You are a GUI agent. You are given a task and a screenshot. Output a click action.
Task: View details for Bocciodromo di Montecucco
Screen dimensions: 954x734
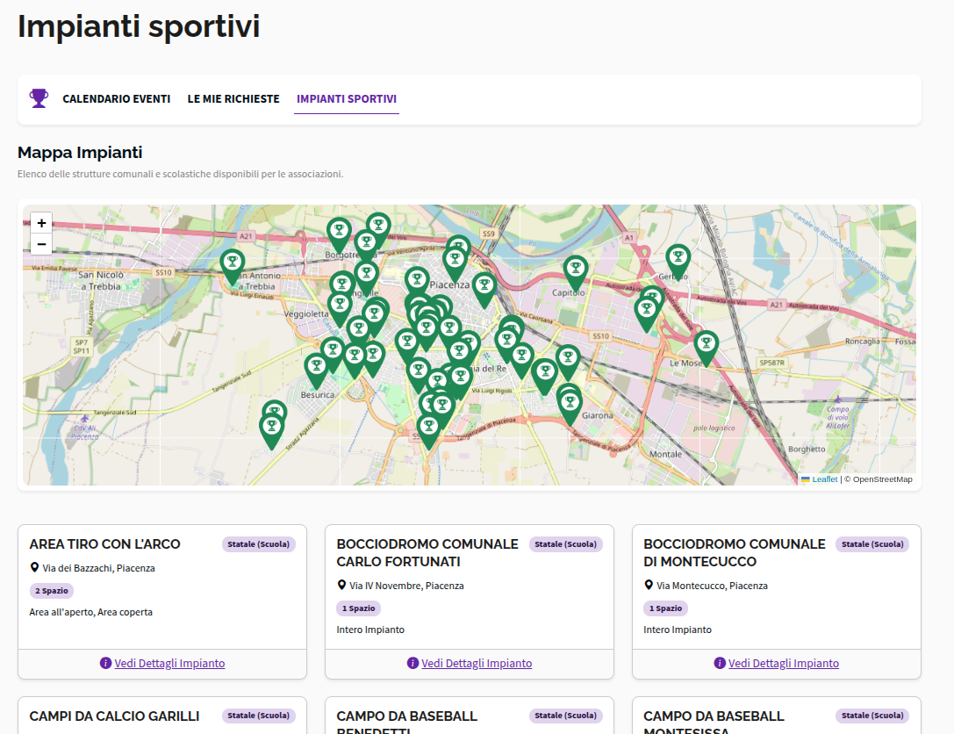[x=784, y=664]
